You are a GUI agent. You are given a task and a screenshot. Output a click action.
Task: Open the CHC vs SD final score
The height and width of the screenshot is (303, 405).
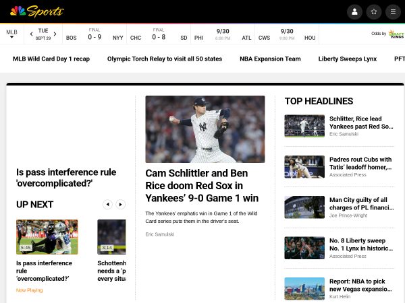159,34
